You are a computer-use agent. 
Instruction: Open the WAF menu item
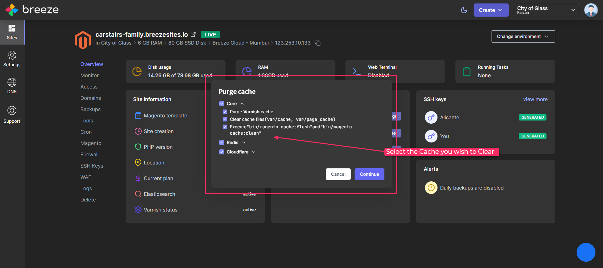coord(86,177)
